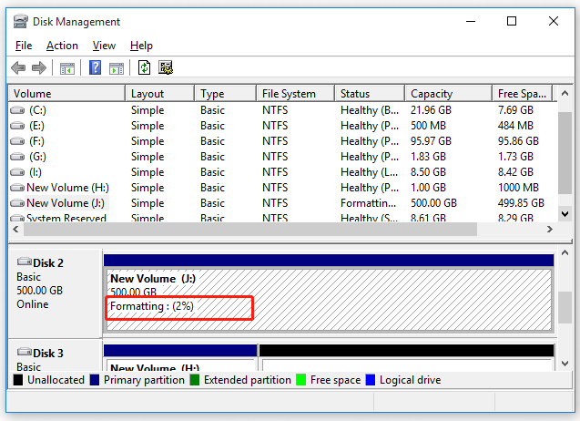Click the Primary partition legend swatch
Screen dimensions: 580x421
[95, 380]
